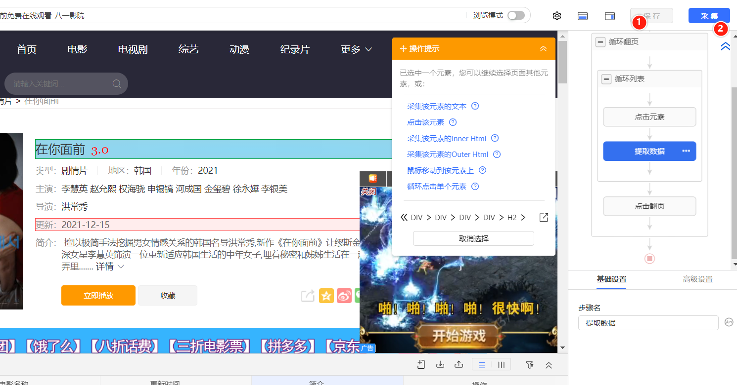The width and height of the screenshot is (737, 385).
Task: Open 综艺 in the site navigation
Action: pos(188,49)
